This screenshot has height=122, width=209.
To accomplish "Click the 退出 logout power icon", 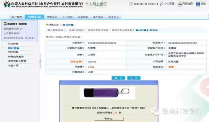I will (198, 4).
